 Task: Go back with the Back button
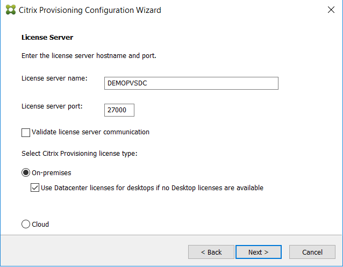click(x=211, y=252)
